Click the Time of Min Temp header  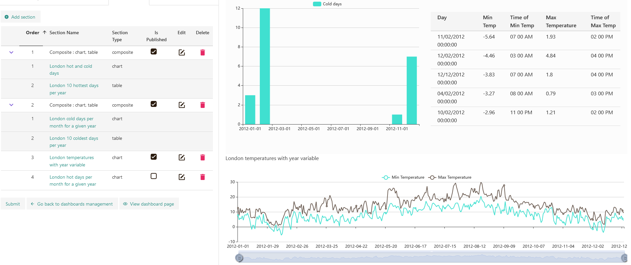[x=522, y=22]
